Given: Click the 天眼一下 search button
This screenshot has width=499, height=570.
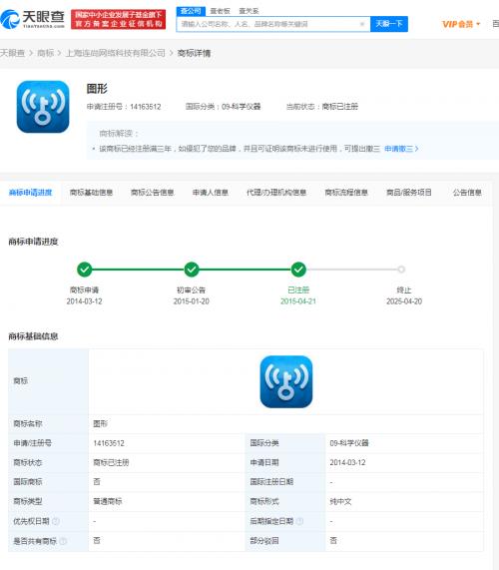Looking at the screenshot, I should (x=389, y=24).
